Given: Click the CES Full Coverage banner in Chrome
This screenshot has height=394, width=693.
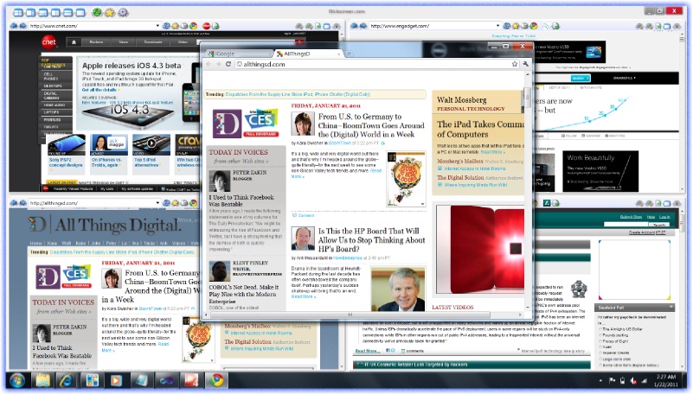Looking at the screenshot, I should click(x=260, y=122).
